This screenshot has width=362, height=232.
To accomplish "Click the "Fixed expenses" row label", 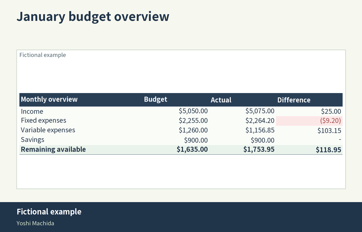I will 43,121.
